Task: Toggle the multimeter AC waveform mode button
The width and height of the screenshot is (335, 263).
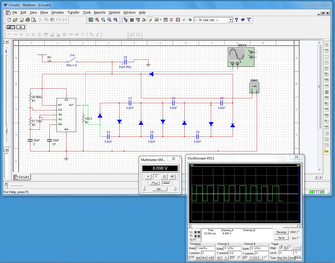Action: click(x=155, y=183)
